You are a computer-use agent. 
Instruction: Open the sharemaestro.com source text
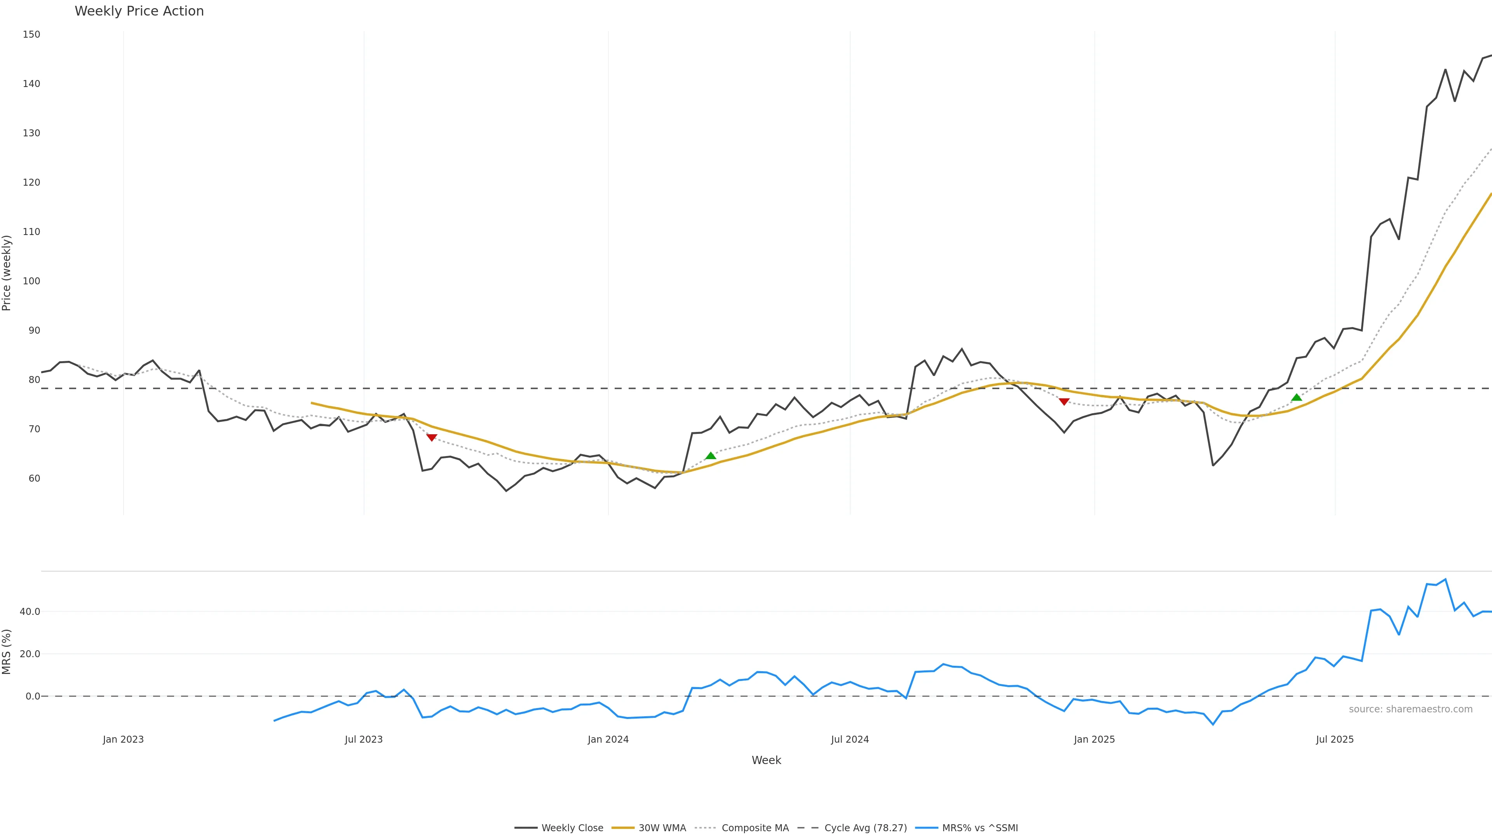(x=1410, y=709)
